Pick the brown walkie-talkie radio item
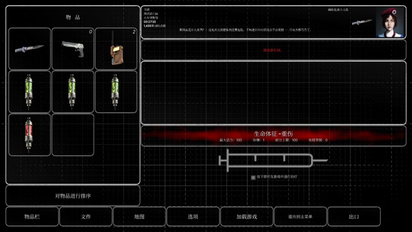Image resolution: width=412 pixels, height=232 pixels. click(116, 49)
